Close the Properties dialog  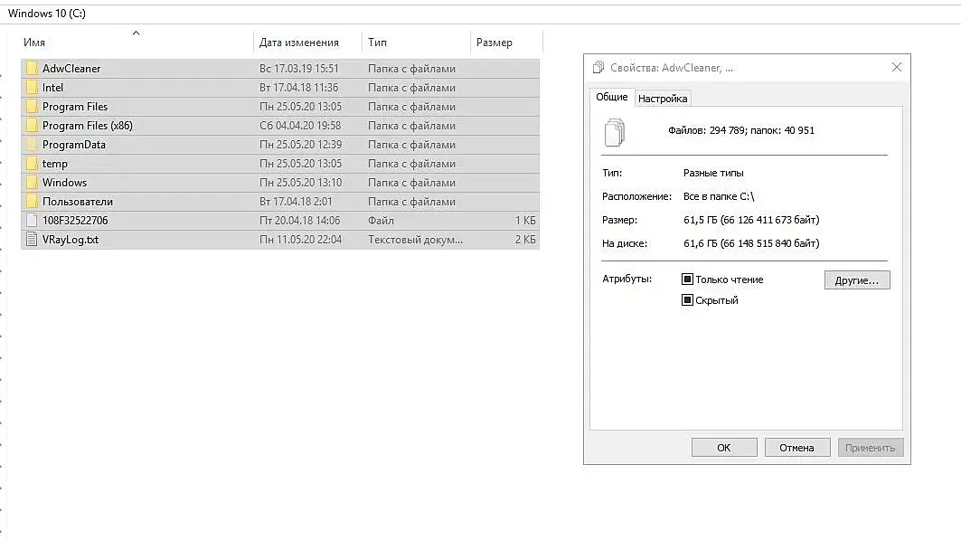897,67
